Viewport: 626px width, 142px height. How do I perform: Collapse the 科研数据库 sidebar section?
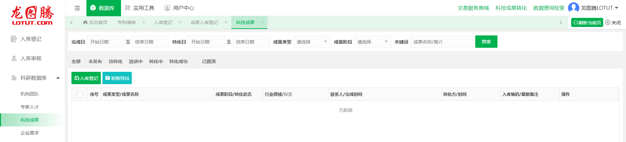[x=58, y=78]
